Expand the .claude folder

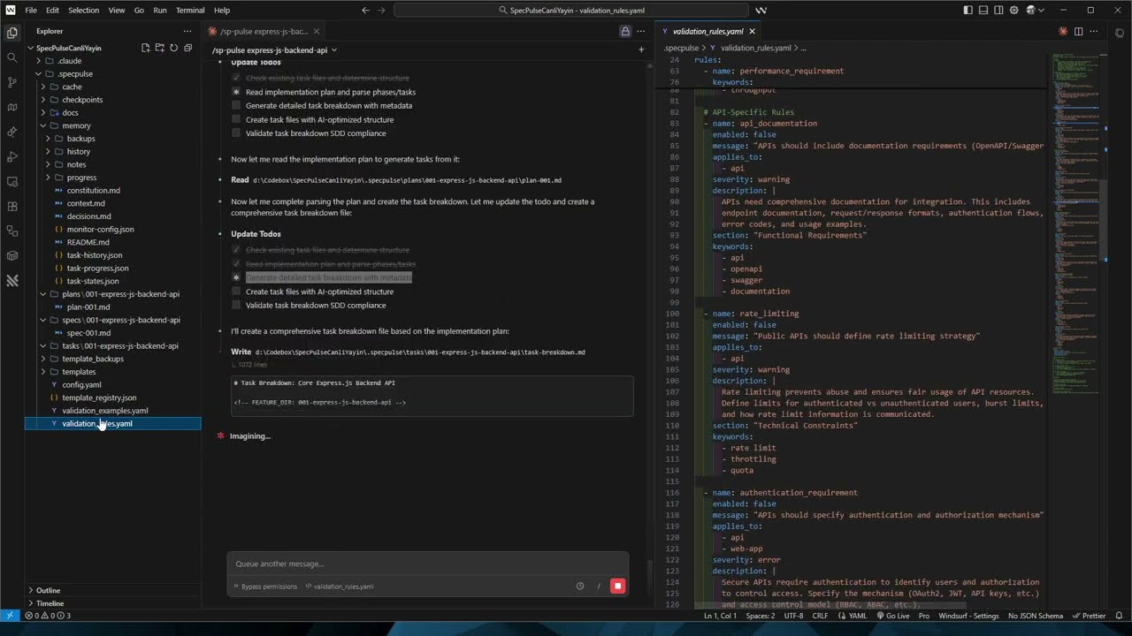(38, 61)
